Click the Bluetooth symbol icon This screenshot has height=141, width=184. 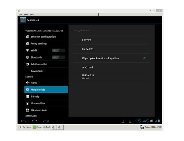(x=27, y=57)
